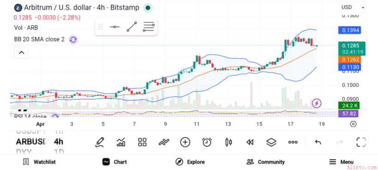378x170 pixels.
Task: Open chart settings hexagon icon
Action: pyautogui.click(x=353, y=124)
